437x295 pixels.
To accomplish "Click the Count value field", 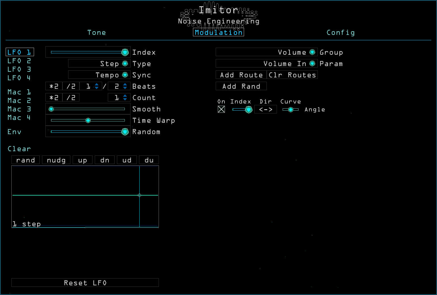I will pyautogui.click(x=116, y=97).
